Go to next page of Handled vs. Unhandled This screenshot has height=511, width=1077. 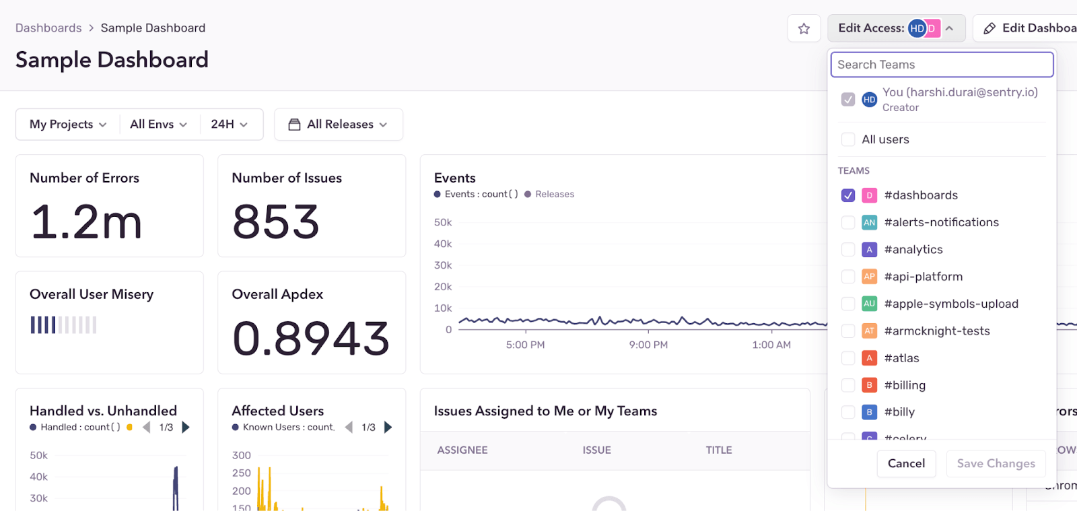tap(186, 427)
